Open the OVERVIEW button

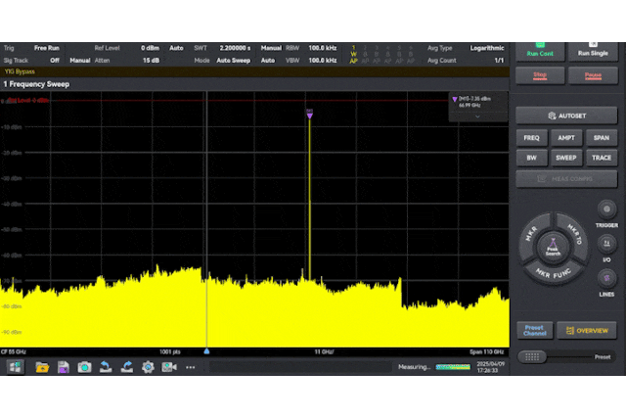tap(587, 331)
